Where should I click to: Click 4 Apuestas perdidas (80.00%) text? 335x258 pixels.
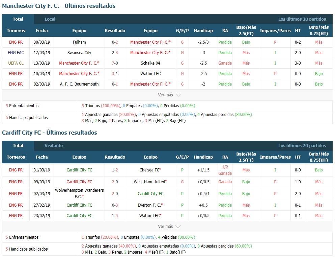[225, 115]
